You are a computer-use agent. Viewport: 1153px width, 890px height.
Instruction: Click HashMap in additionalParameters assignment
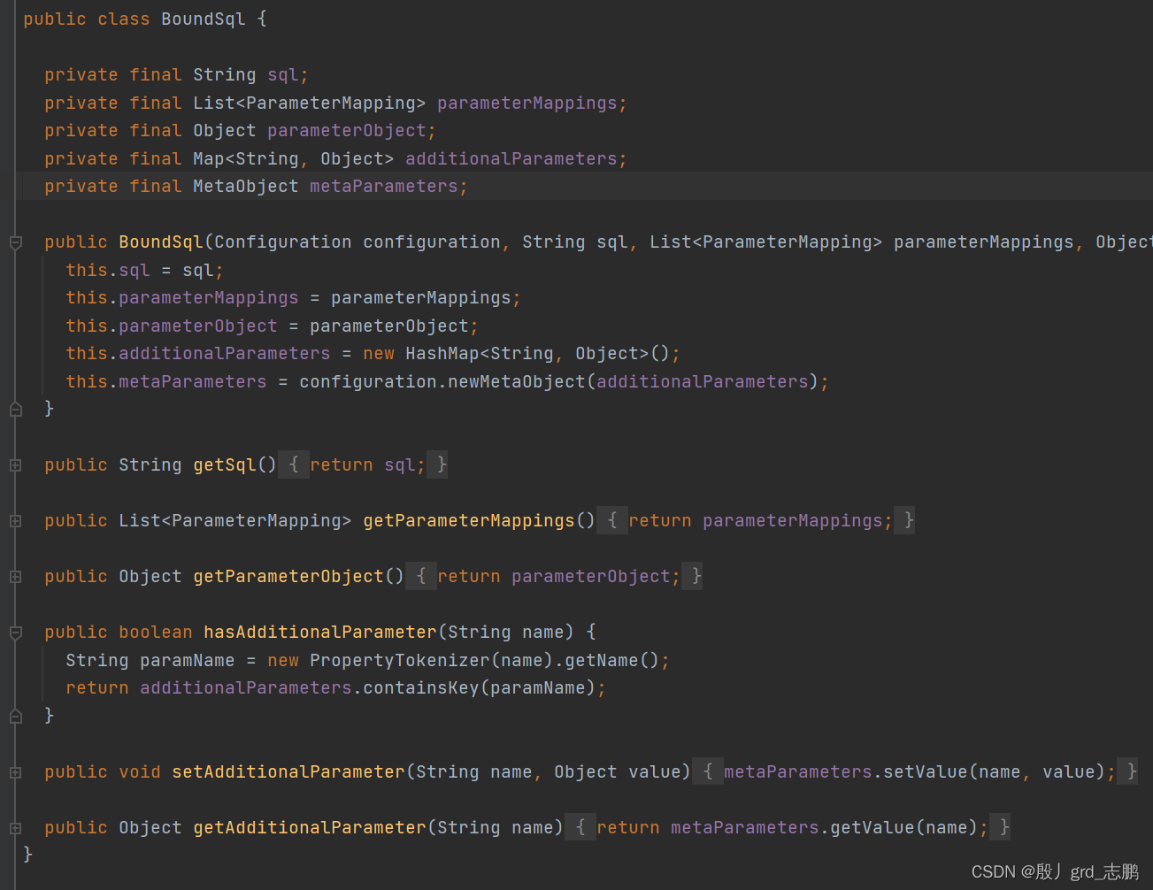coord(442,354)
